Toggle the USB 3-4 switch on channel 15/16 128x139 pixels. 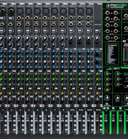coord(97,31)
